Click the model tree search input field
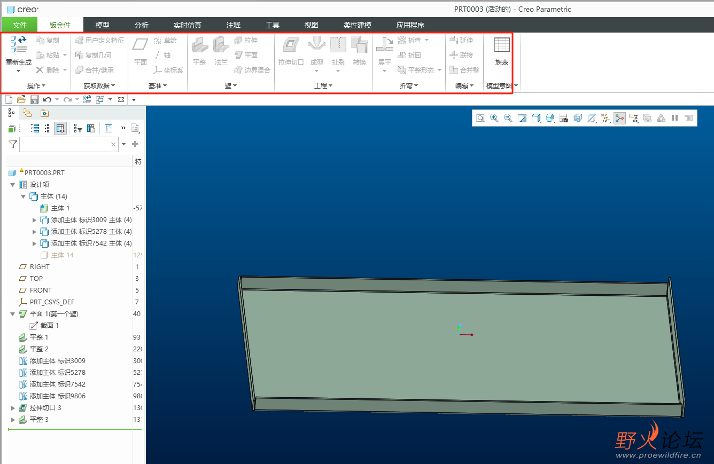This screenshot has height=464, width=714. pos(64,144)
